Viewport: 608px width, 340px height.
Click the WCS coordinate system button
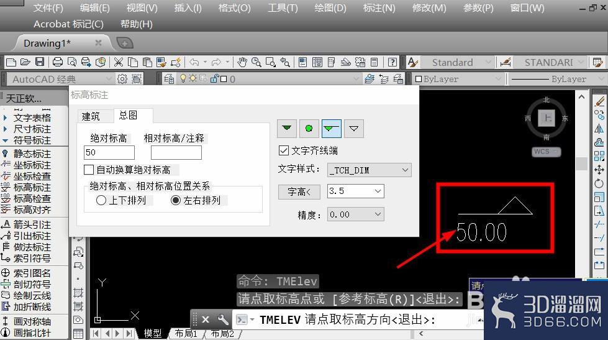pos(545,152)
